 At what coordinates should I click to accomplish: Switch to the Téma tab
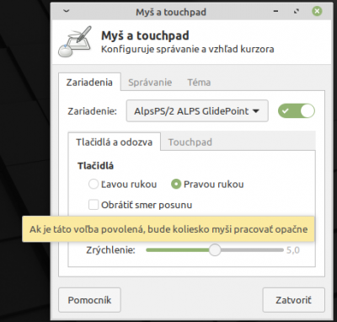(199, 83)
